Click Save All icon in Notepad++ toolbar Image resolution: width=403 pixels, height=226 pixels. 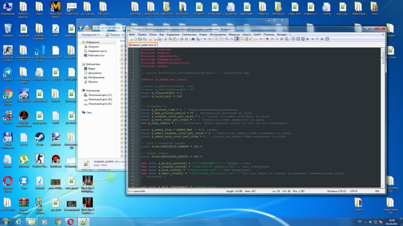[145, 39]
